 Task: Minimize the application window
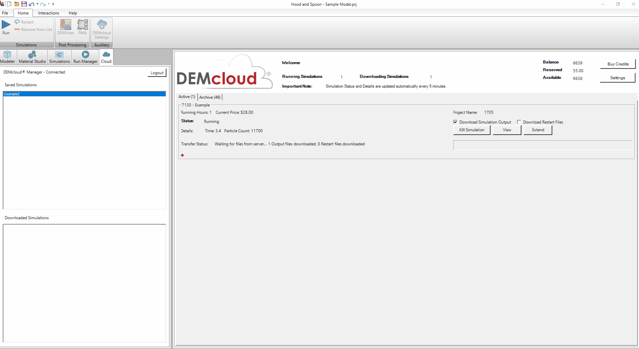click(x=603, y=4)
